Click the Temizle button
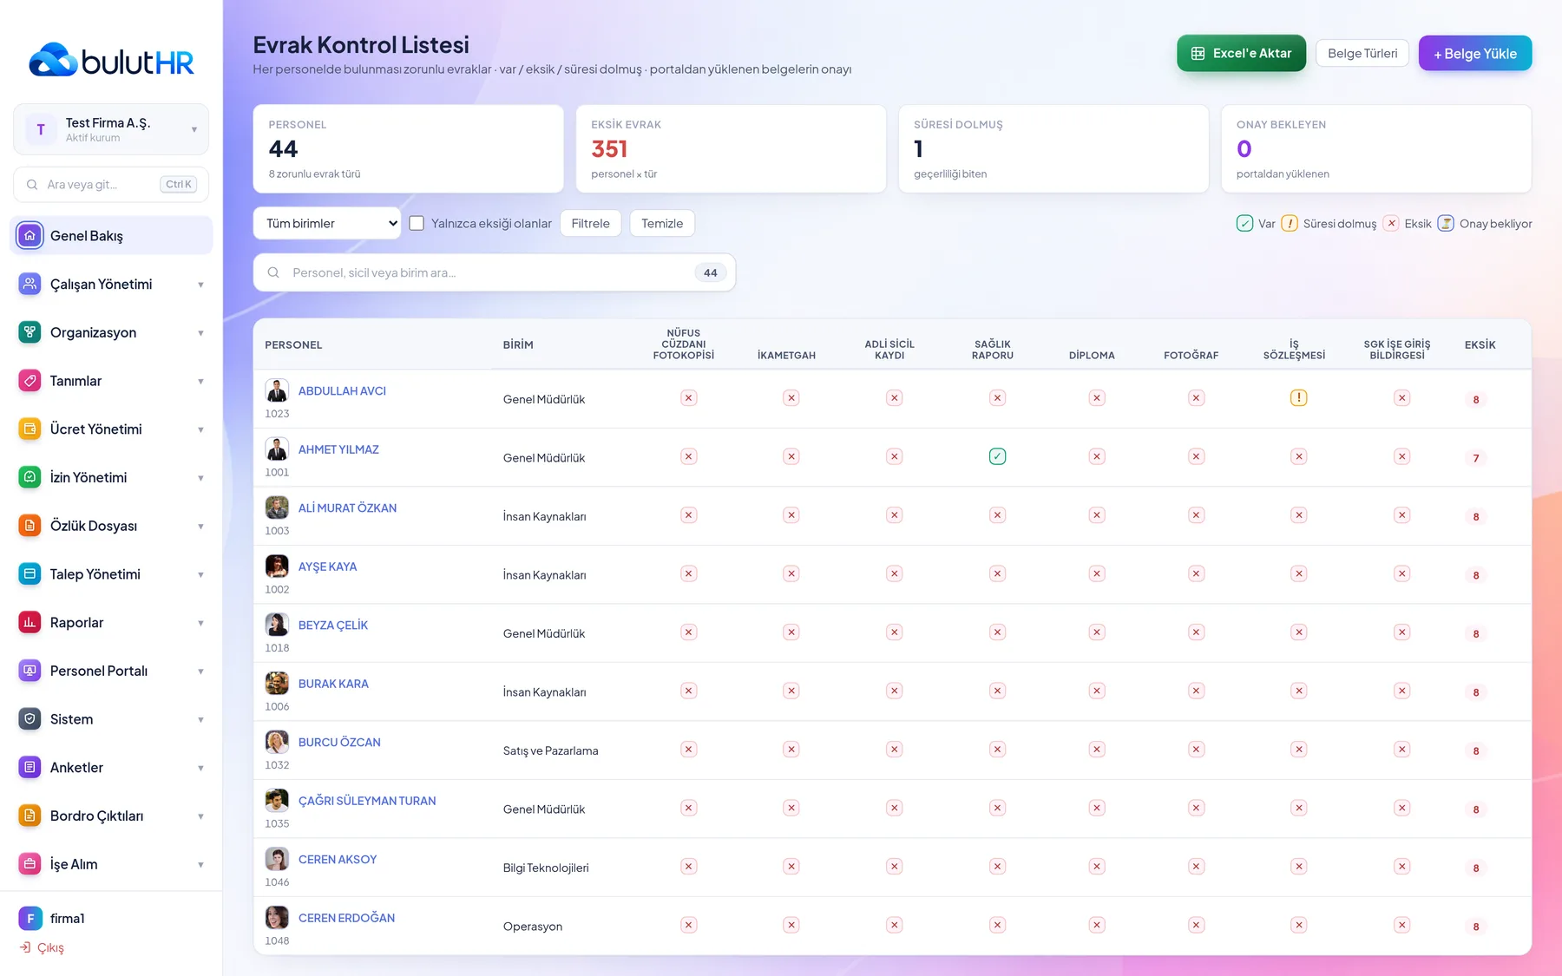1562x976 pixels. click(662, 223)
